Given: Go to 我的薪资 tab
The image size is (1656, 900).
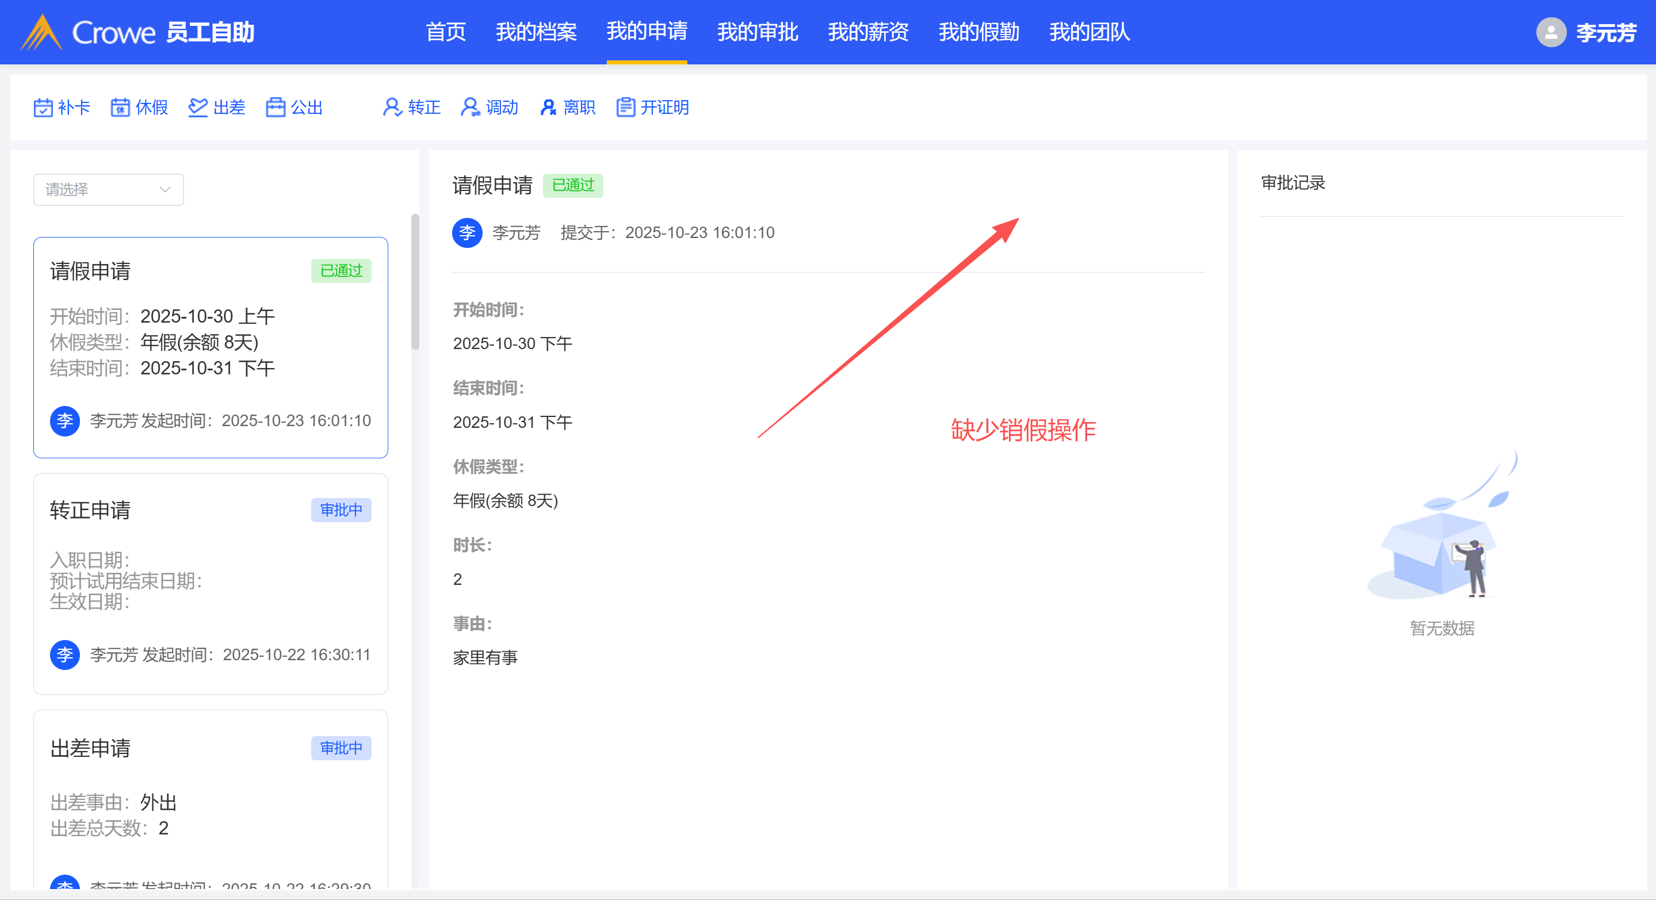Looking at the screenshot, I should point(868,32).
